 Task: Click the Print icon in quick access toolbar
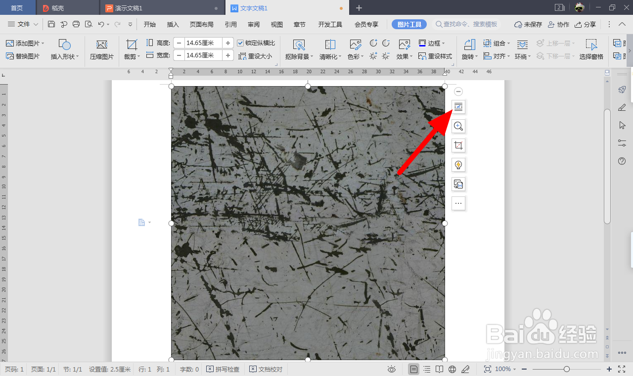76,24
